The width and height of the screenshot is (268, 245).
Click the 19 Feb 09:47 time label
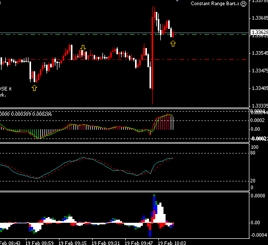(139, 243)
